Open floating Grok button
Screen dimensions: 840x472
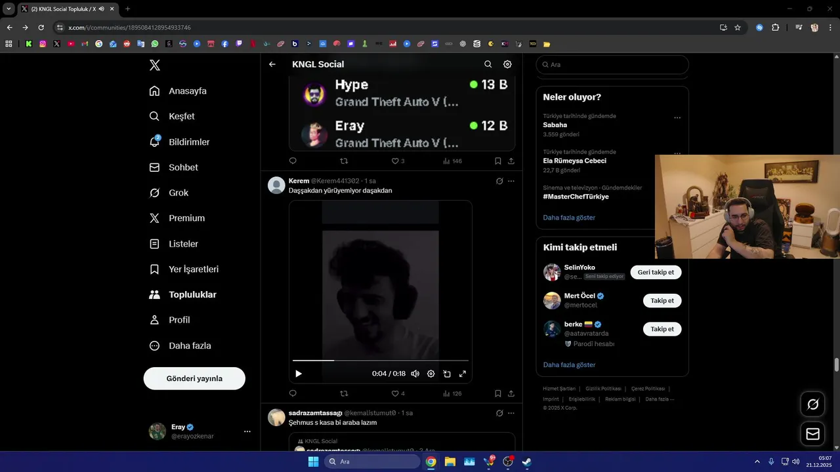[x=812, y=404]
